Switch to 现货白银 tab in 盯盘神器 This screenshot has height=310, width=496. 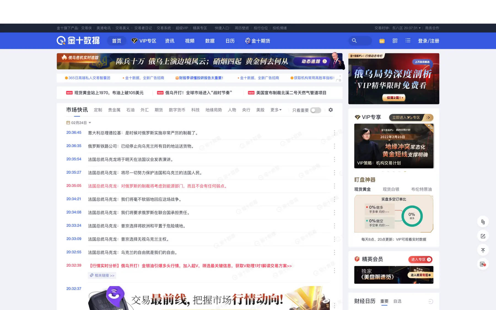(x=391, y=189)
